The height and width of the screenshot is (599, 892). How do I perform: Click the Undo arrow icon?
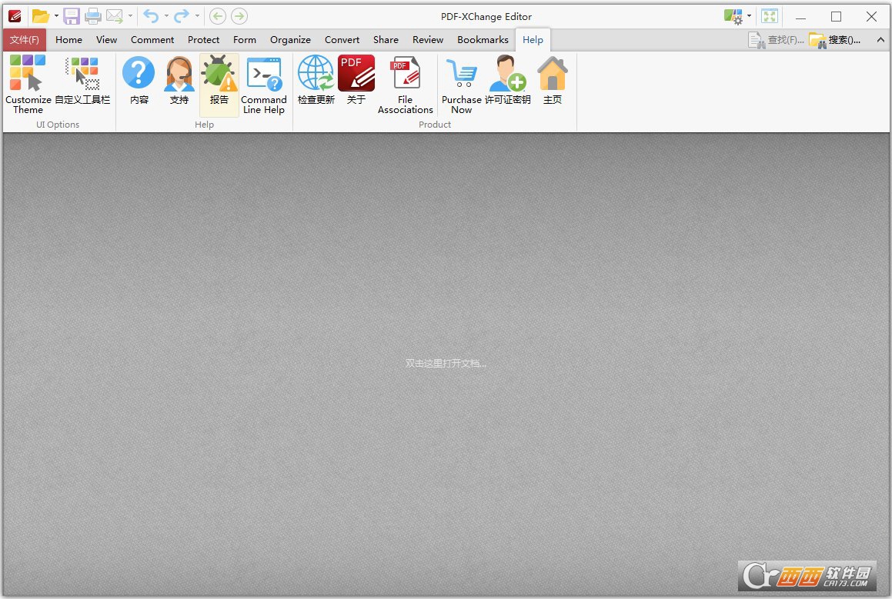(151, 16)
